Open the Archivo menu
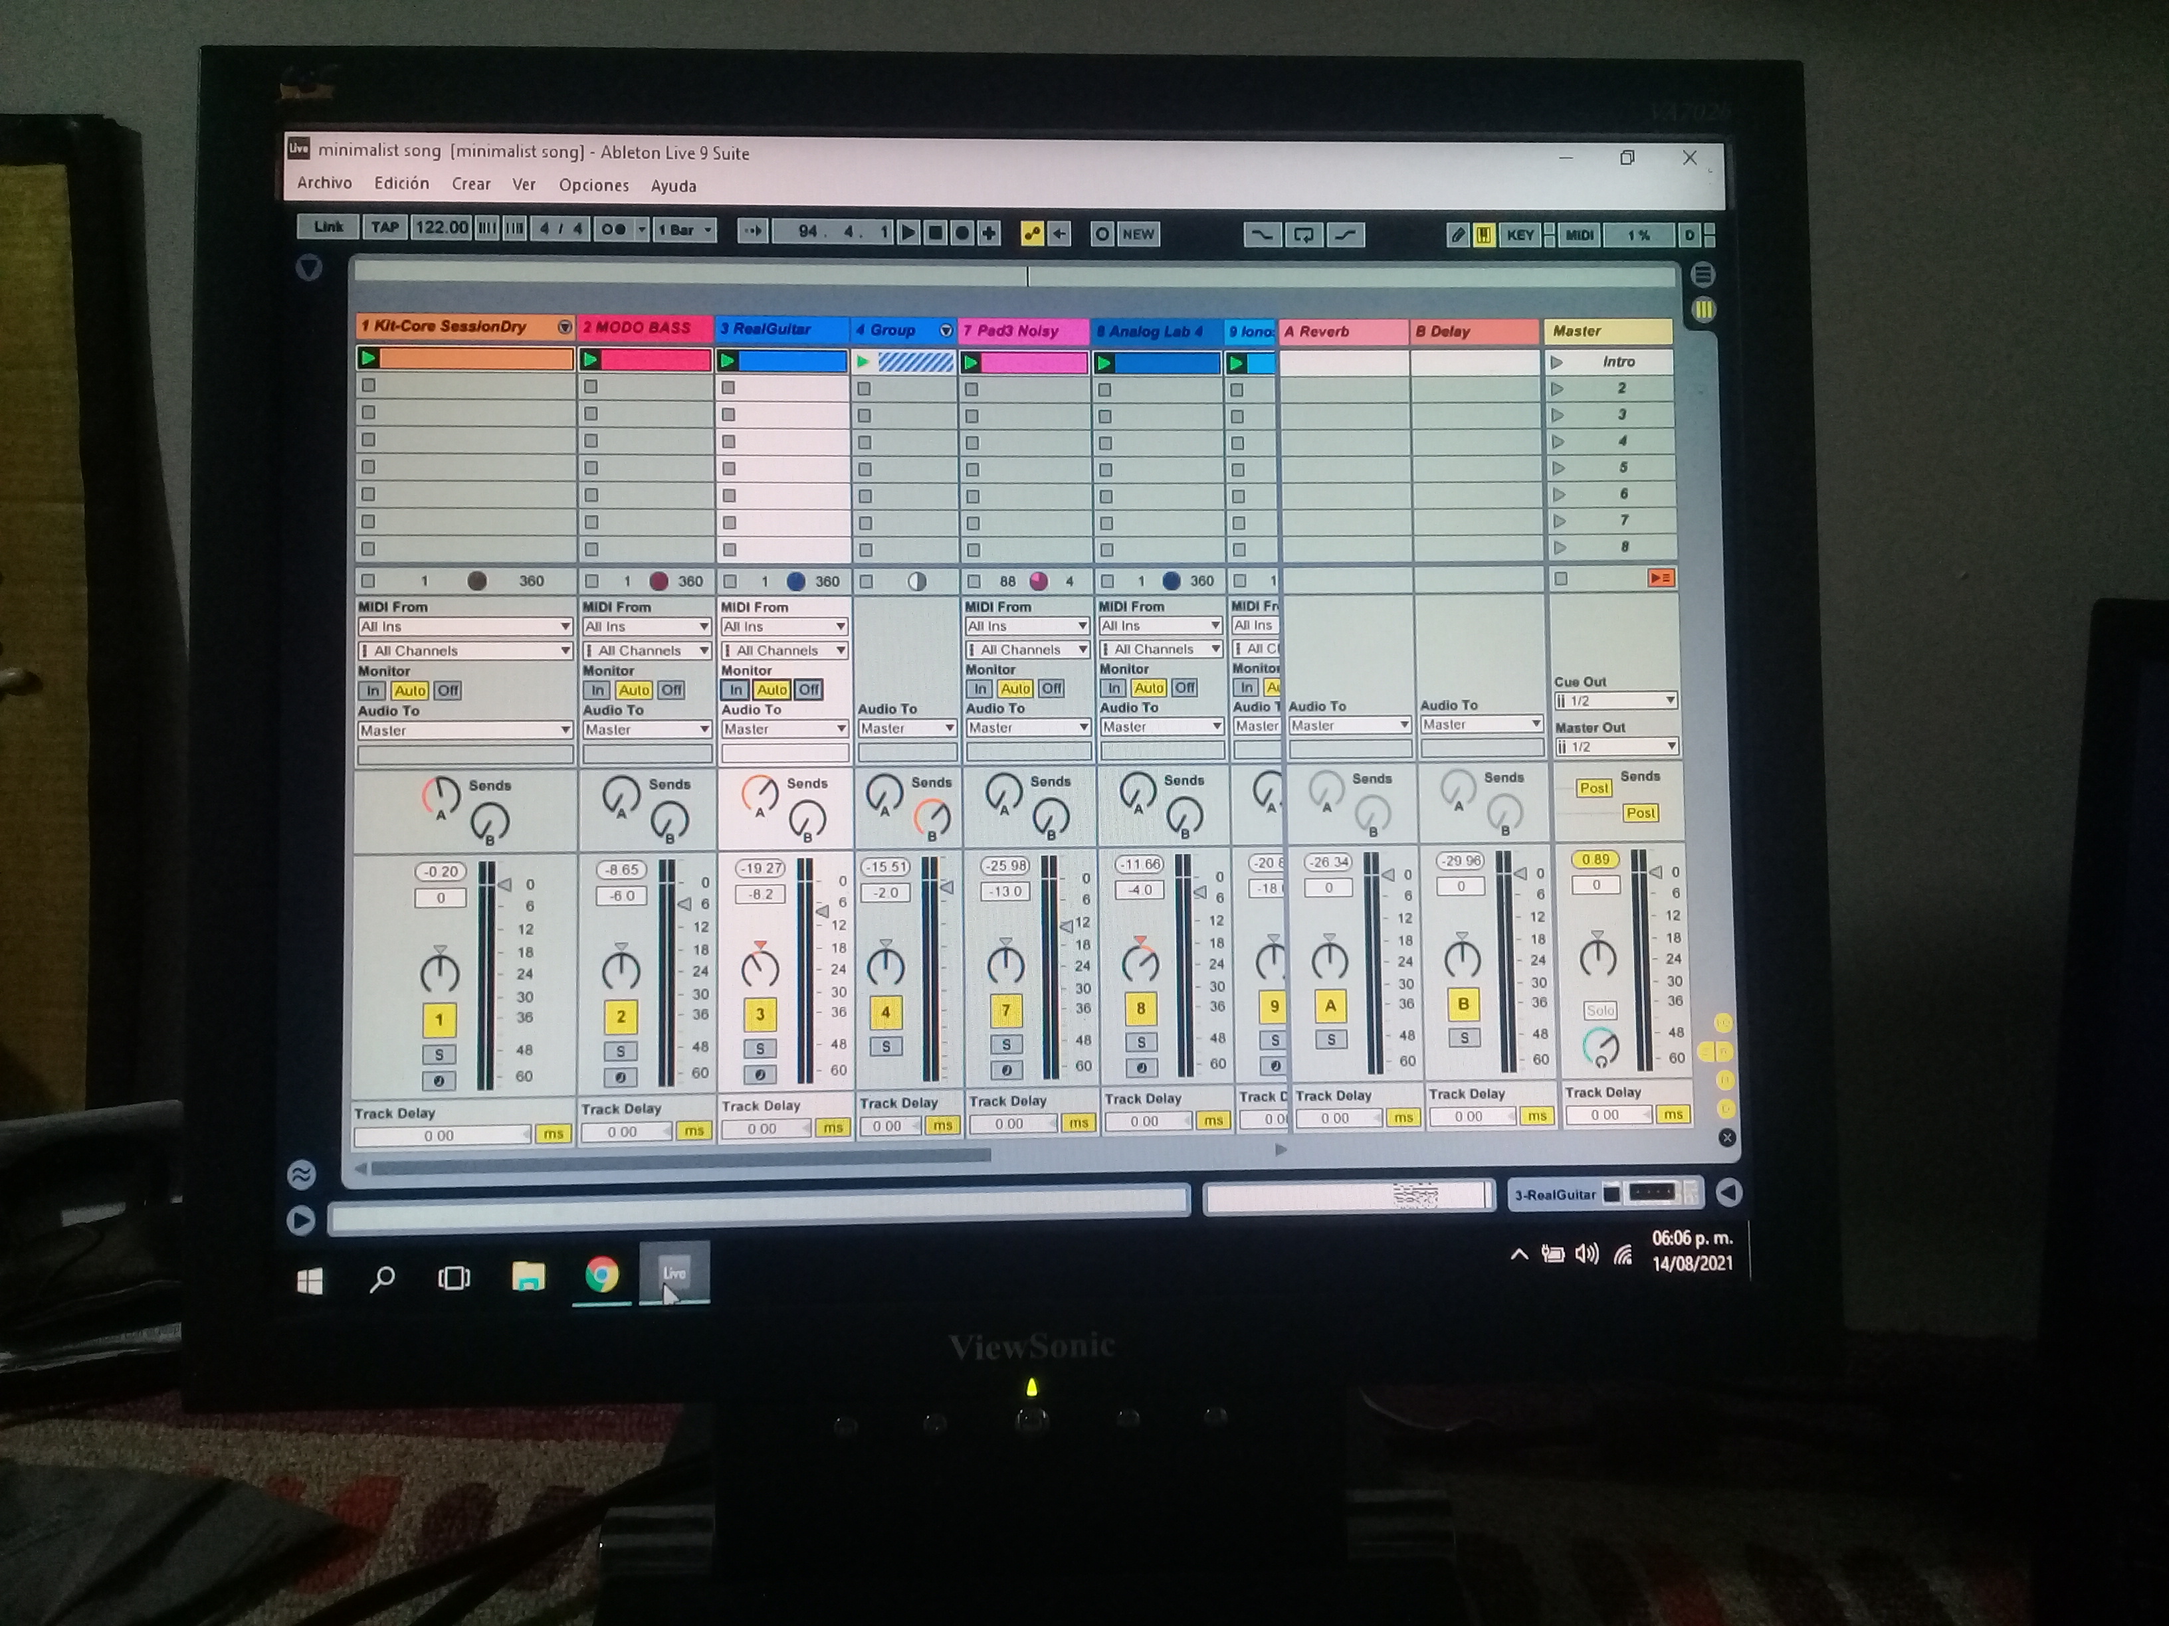 pyautogui.click(x=324, y=182)
